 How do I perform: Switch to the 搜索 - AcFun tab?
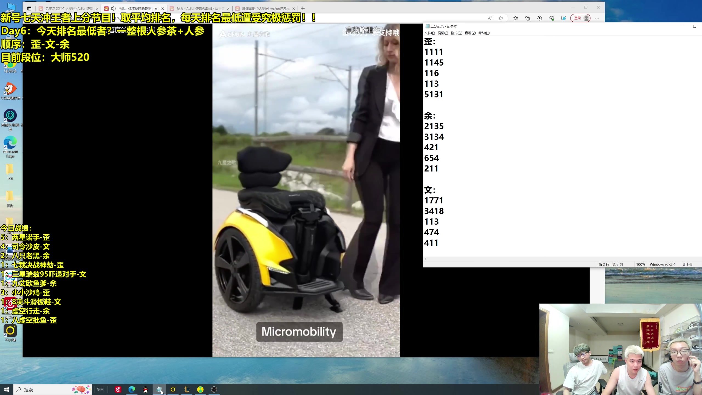tap(200, 9)
